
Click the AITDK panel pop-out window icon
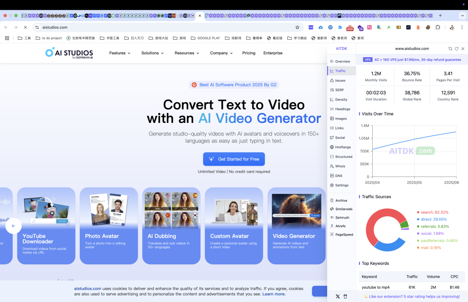click(x=450, y=48)
